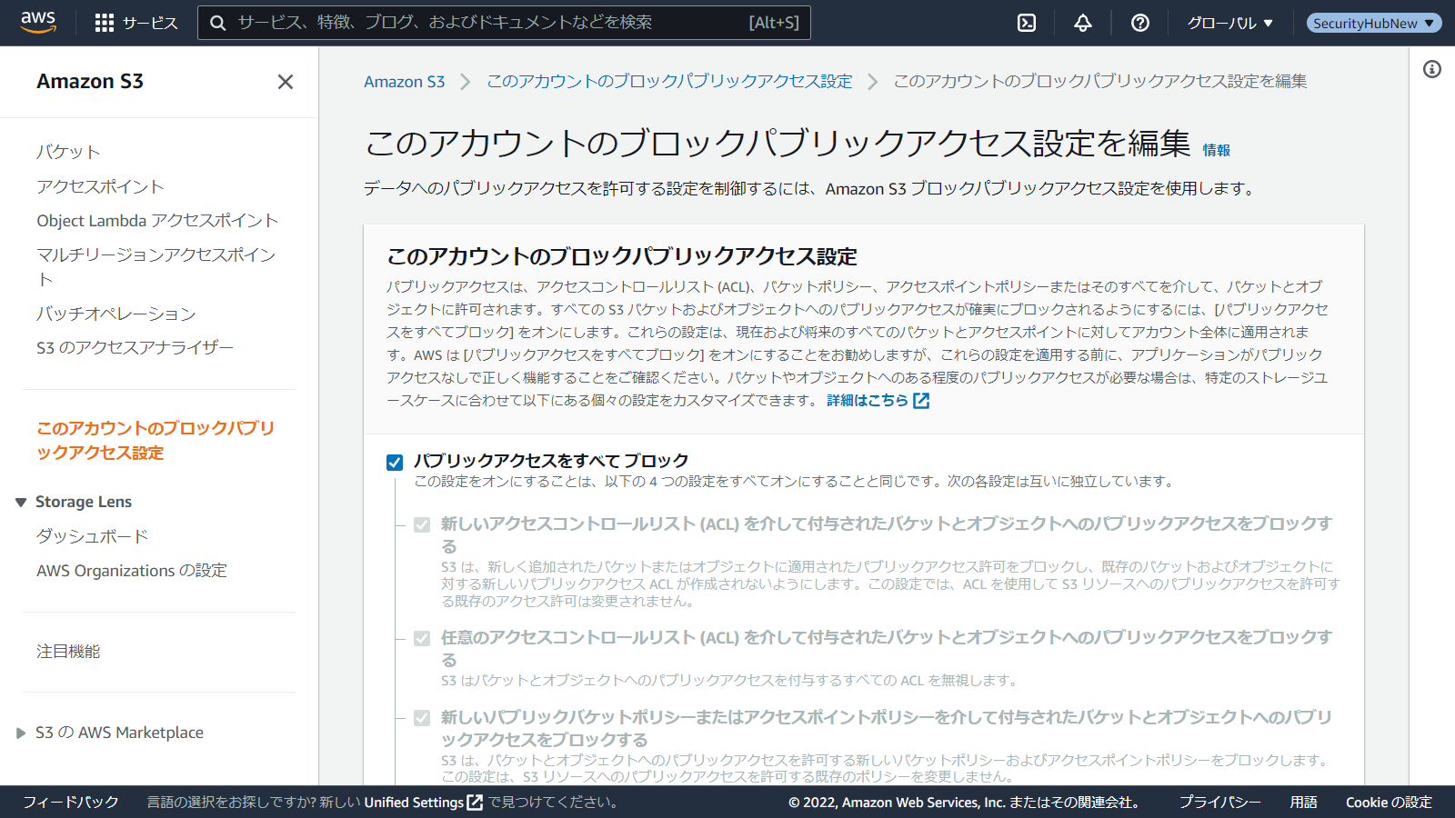Viewport: 1455px width, 818px height.
Task: Click the external link icon beside 詳細はこちら
Action: coord(921,401)
